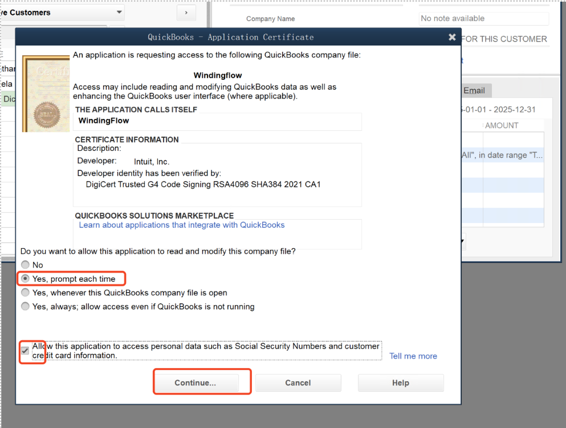This screenshot has width=566, height=428.
Task: Click the DigiCert Trusted G4 verification text
Action: pyautogui.click(x=203, y=184)
